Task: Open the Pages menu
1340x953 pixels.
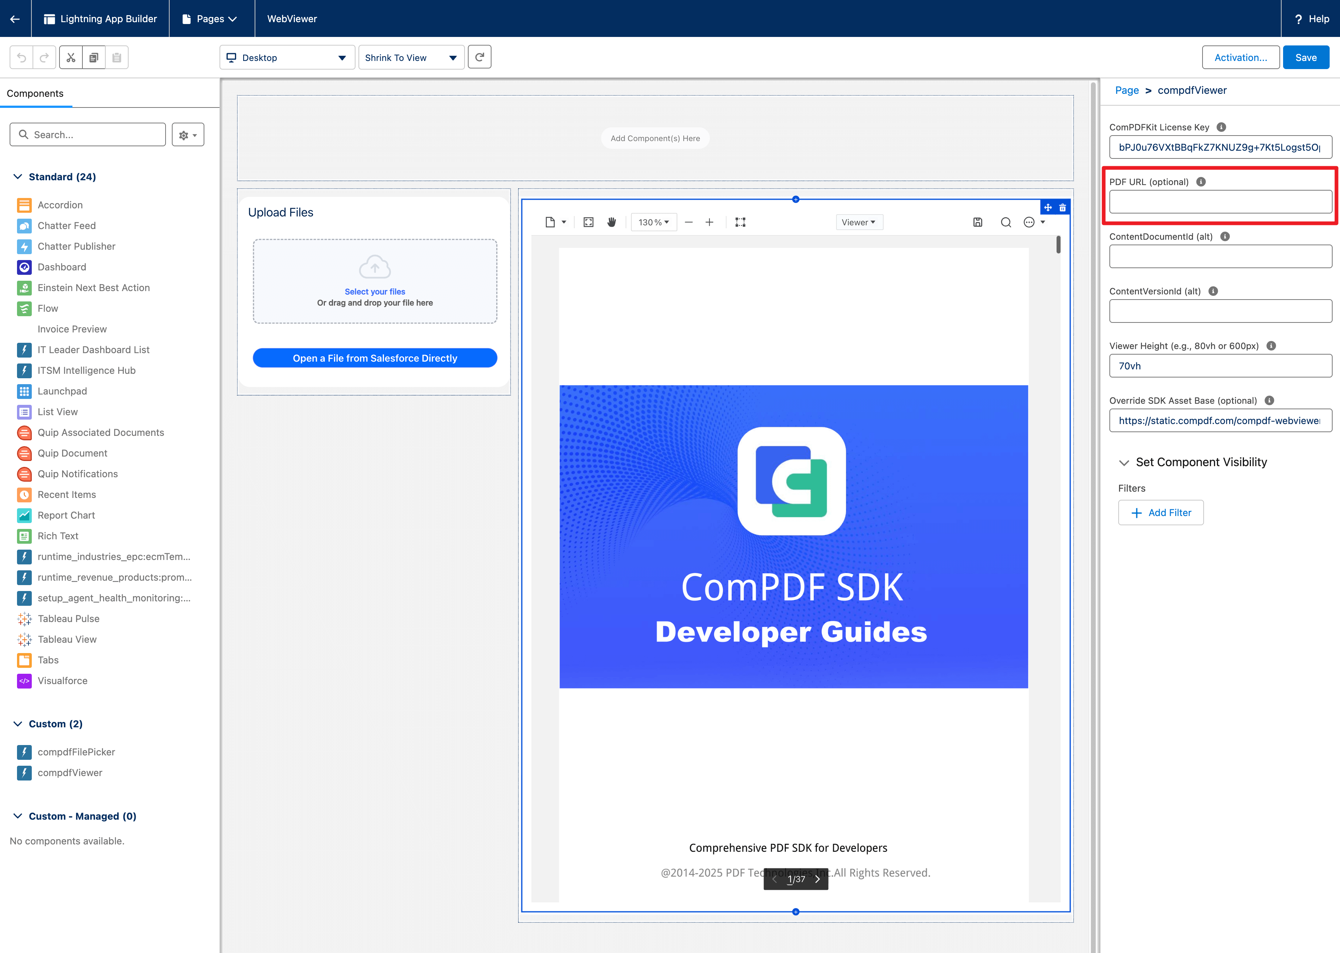Action: click(211, 19)
